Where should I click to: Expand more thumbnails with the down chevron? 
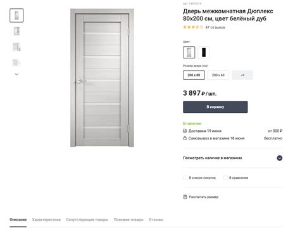(x=16, y=74)
